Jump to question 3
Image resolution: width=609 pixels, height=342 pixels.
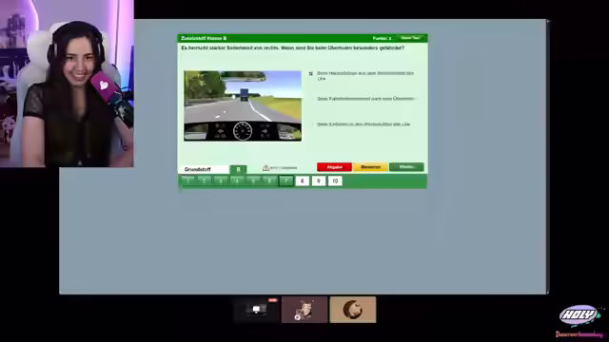point(221,180)
